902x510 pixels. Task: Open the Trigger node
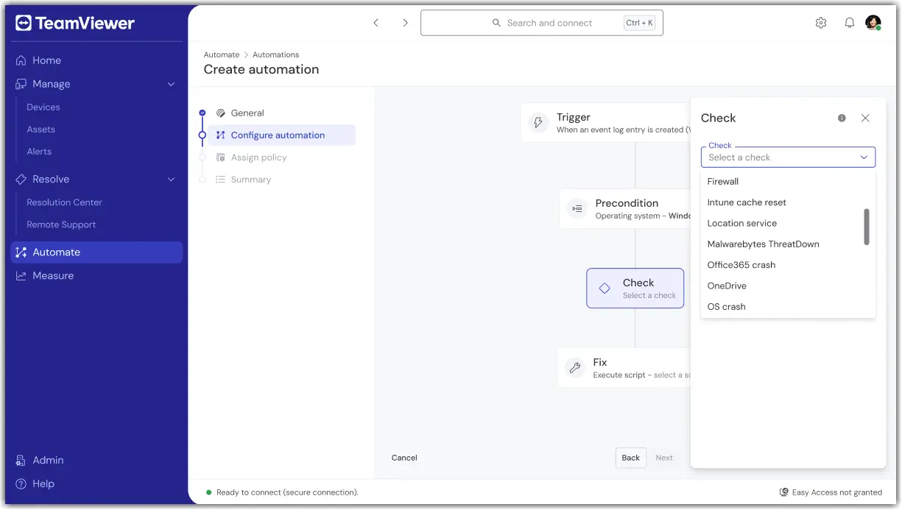pos(606,123)
